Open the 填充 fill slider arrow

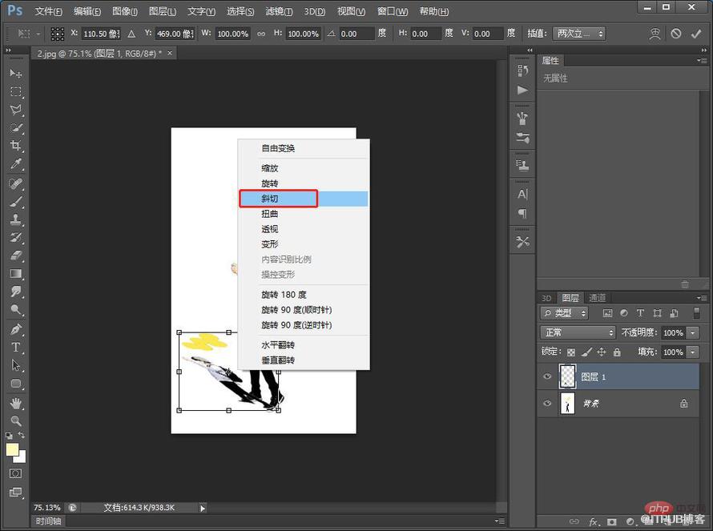pyautogui.click(x=692, y=352)
